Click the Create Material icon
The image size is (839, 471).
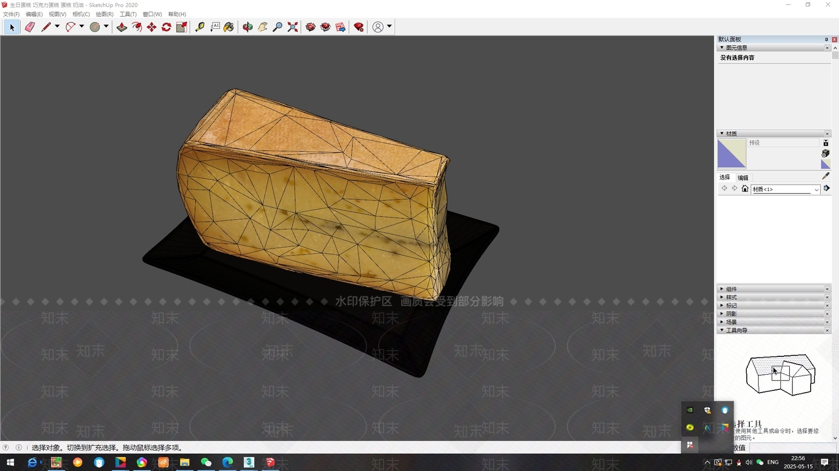826,153
